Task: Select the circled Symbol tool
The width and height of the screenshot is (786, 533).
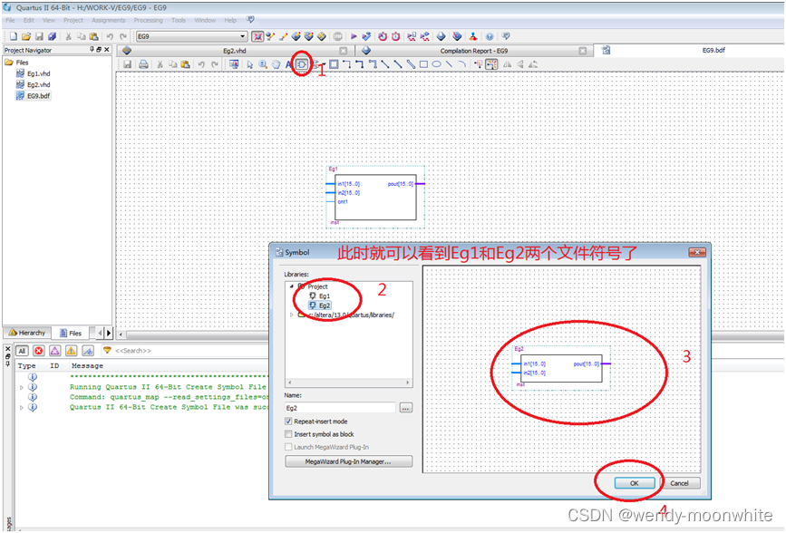Action: [x=304, y=64]
